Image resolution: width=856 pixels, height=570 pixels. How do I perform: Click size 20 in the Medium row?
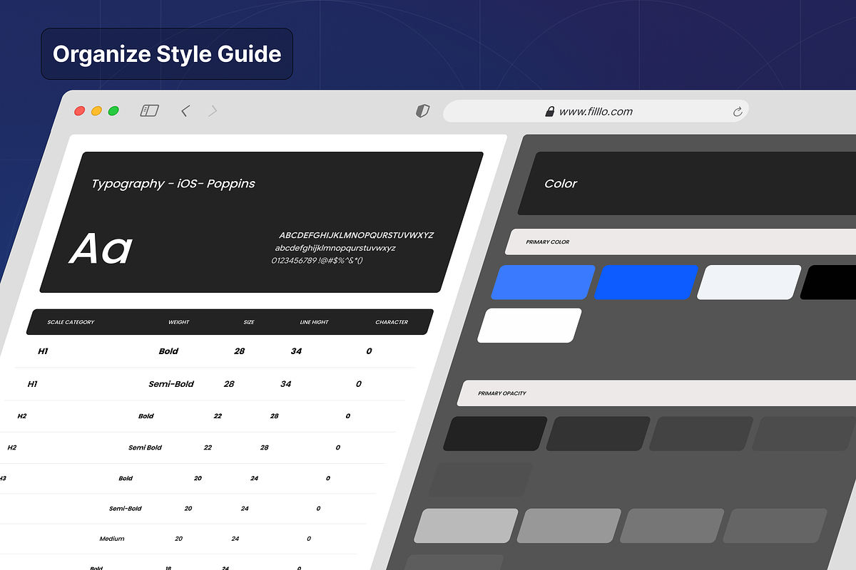pyautogui.click(x=178, y=539)
